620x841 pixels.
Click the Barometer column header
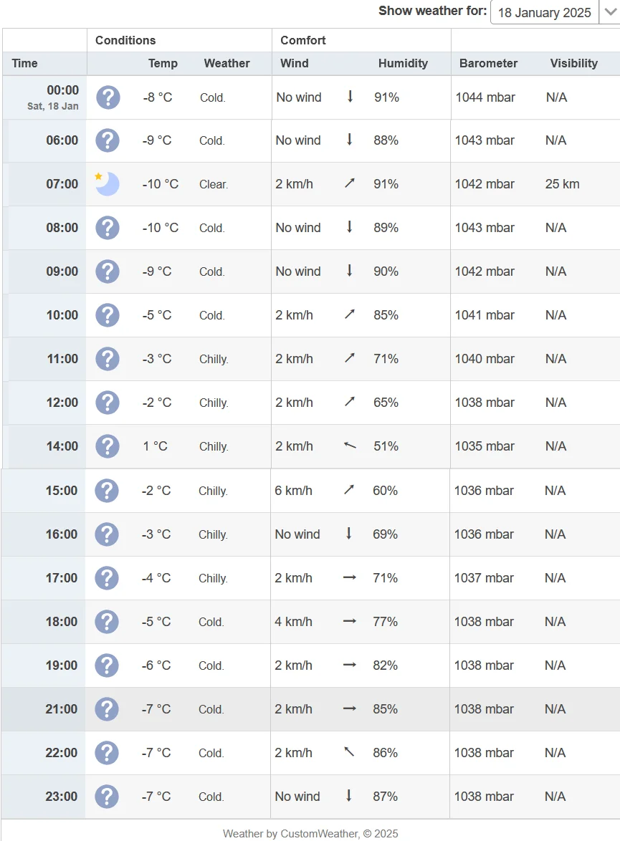click(x=489, y=63)
